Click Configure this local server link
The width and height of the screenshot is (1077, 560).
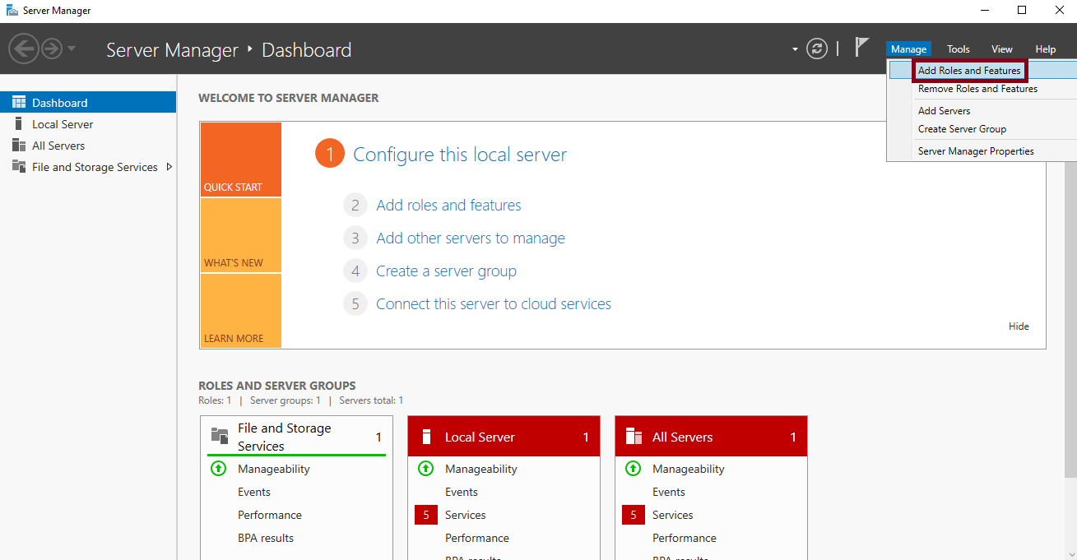460,155
